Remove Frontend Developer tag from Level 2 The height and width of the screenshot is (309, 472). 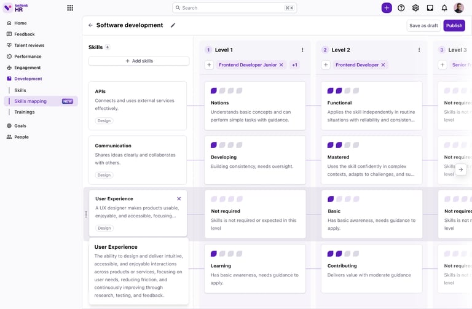point(383,65)
